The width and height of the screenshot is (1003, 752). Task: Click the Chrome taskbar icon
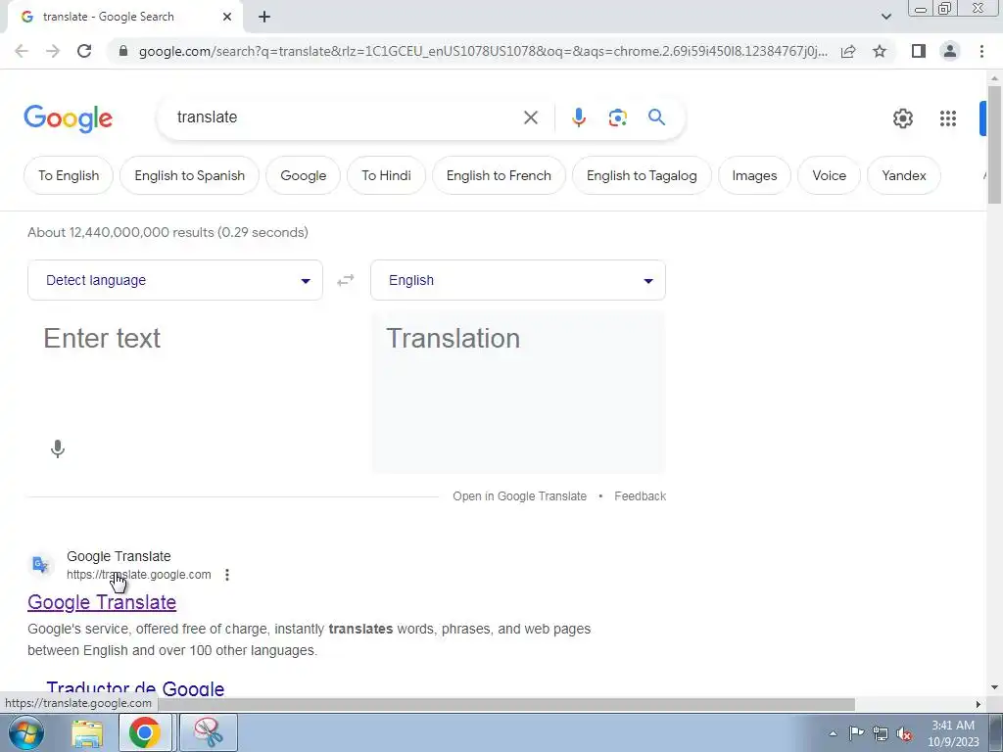click(145, 732)
